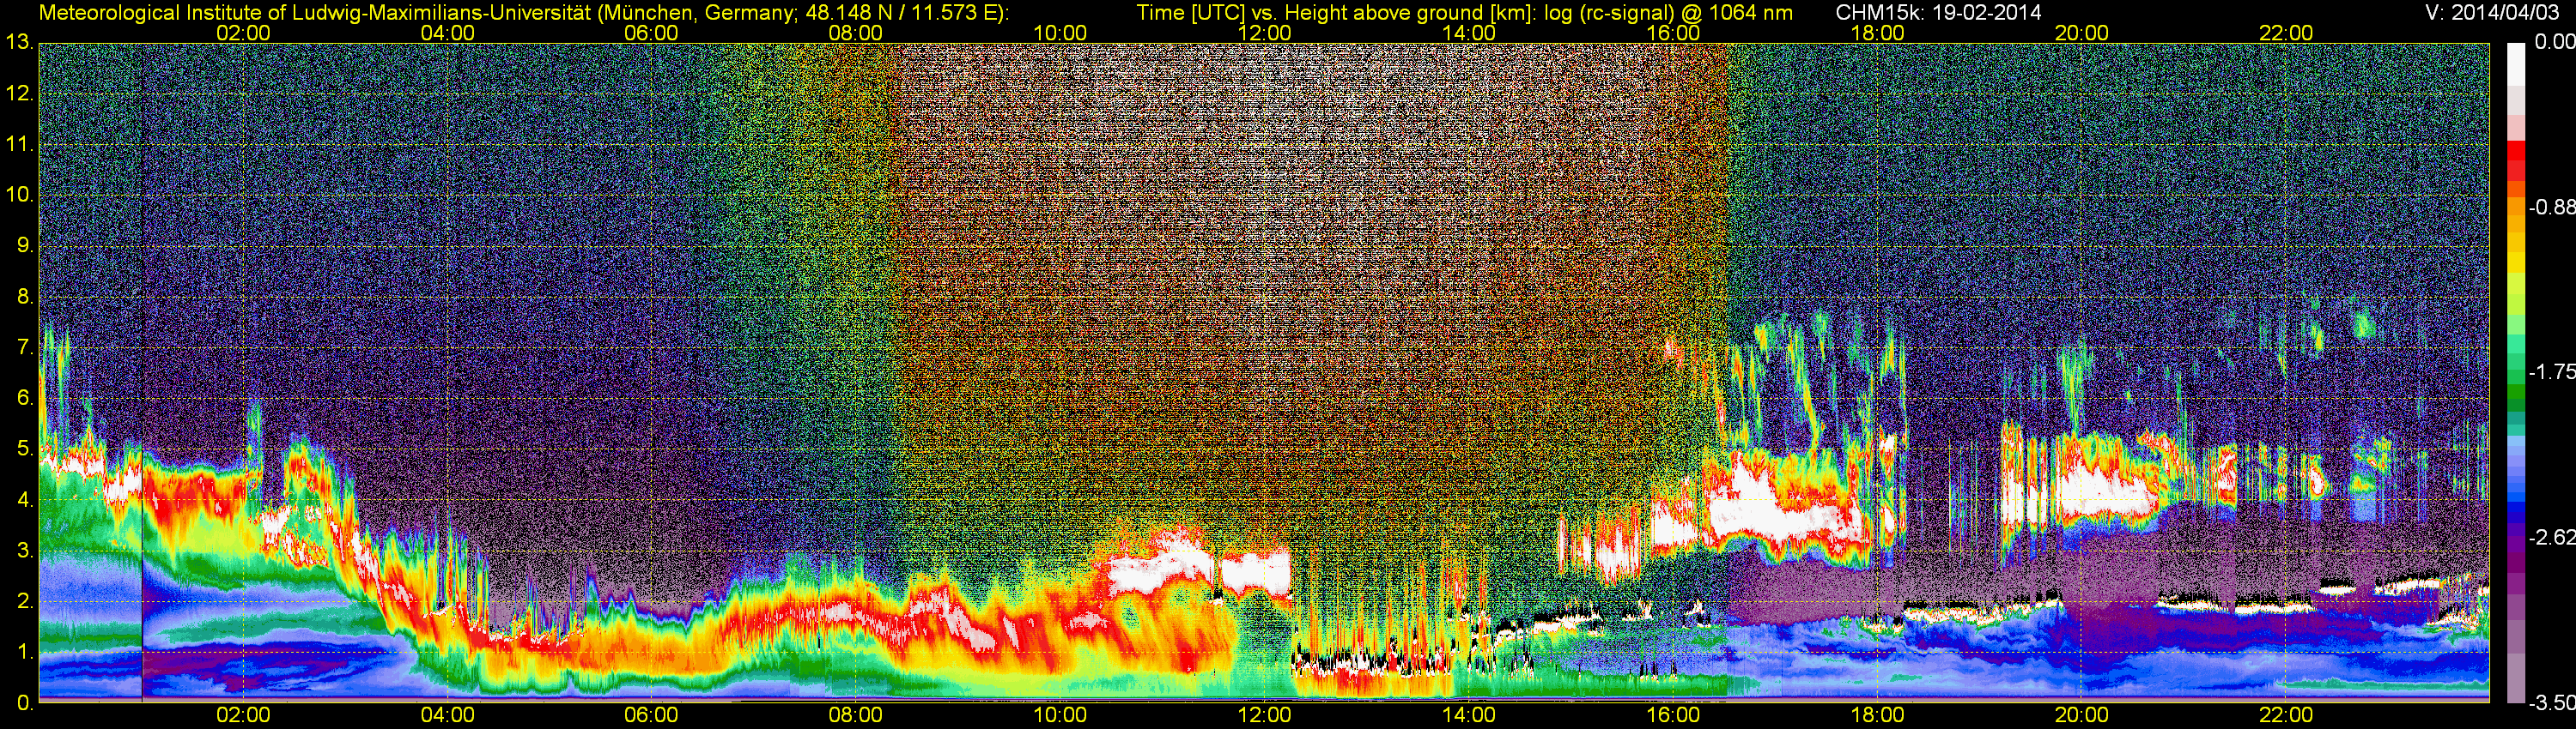This screenshot has width=2576, height=729.
Task: Click the blue segment of the color scale
Action: click(2516, 509)
